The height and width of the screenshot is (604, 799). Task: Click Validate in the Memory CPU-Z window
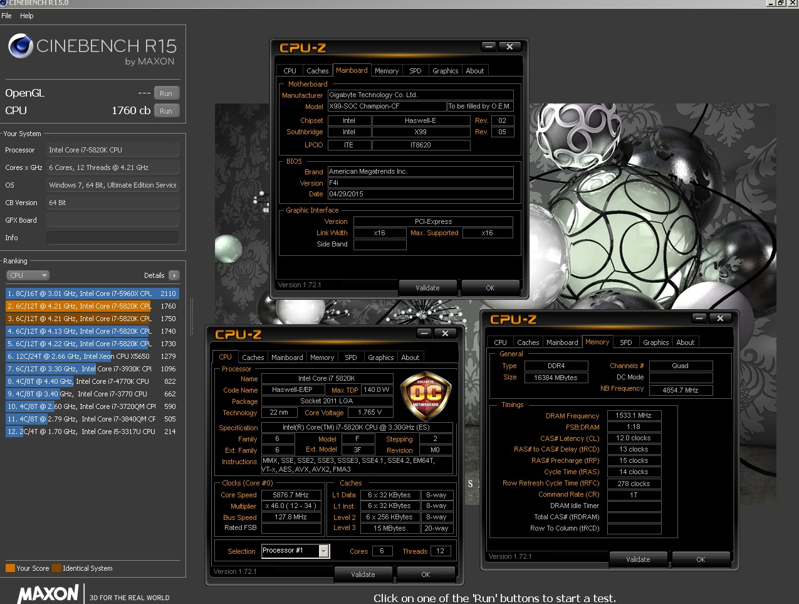tap(638, 559)
